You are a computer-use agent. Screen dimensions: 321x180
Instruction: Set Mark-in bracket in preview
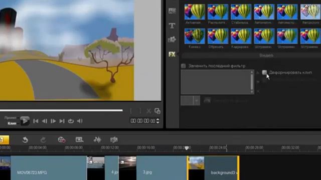pos(131,111)
